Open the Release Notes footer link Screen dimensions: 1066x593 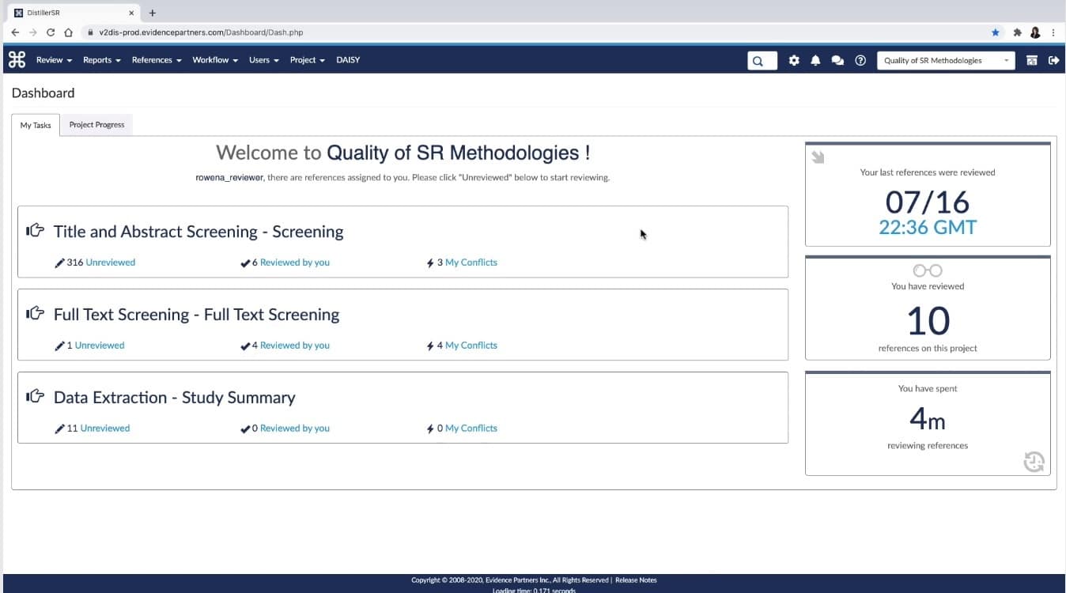(x=636, y=580)
